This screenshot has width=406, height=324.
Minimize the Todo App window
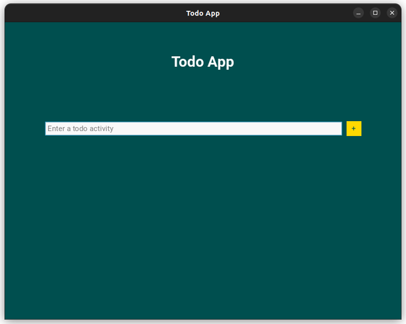359,13
